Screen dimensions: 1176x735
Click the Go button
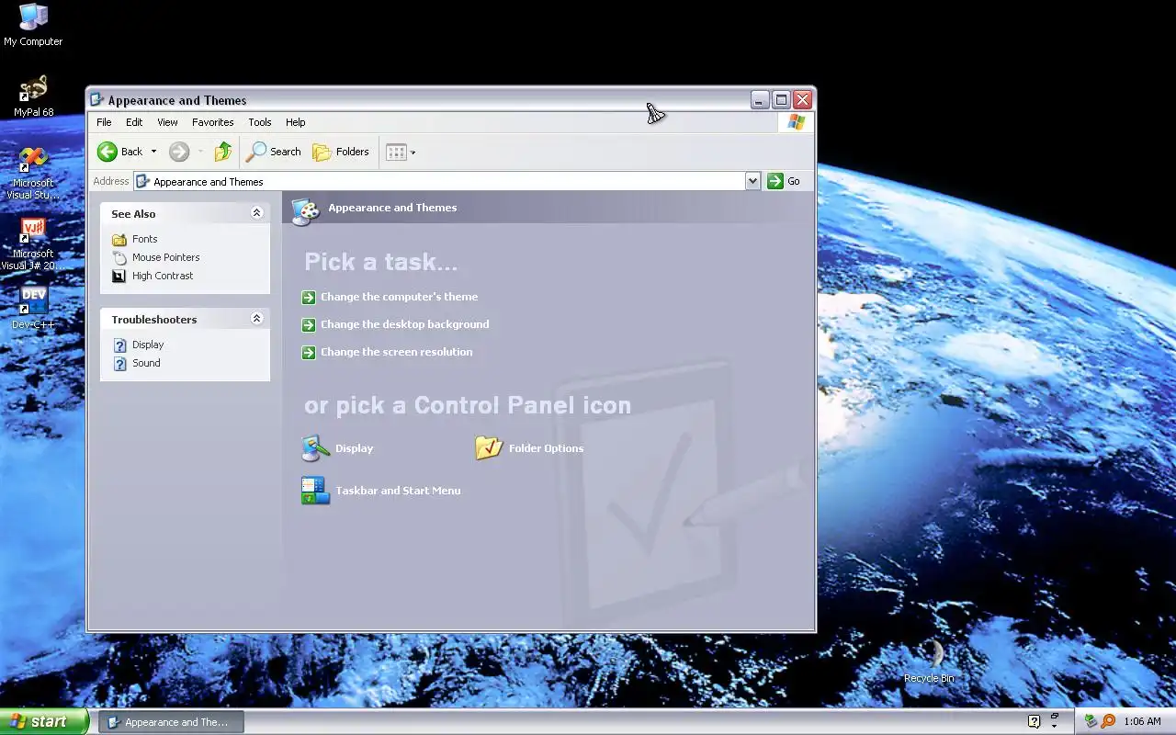click(784, 181)
